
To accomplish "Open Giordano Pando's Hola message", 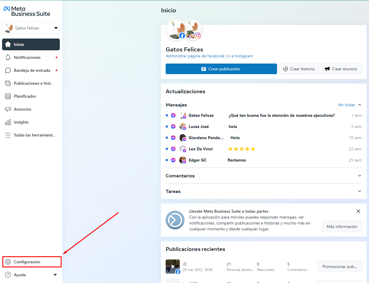I will point(264,138).
